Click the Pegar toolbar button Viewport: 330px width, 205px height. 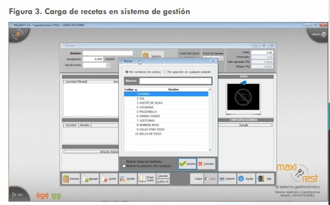click(211, 179)
